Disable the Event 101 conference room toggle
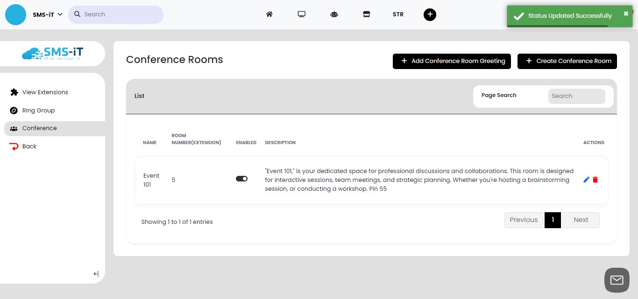Screen dimensions: 638x299 (241, 178)
